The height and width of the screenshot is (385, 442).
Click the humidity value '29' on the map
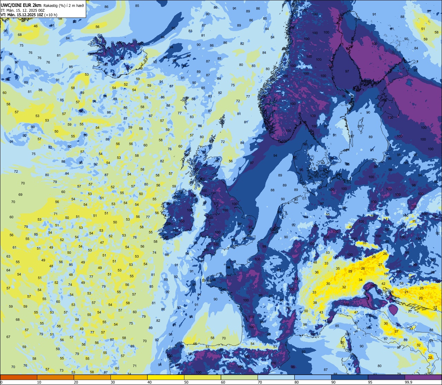click(x=350, y=271)
